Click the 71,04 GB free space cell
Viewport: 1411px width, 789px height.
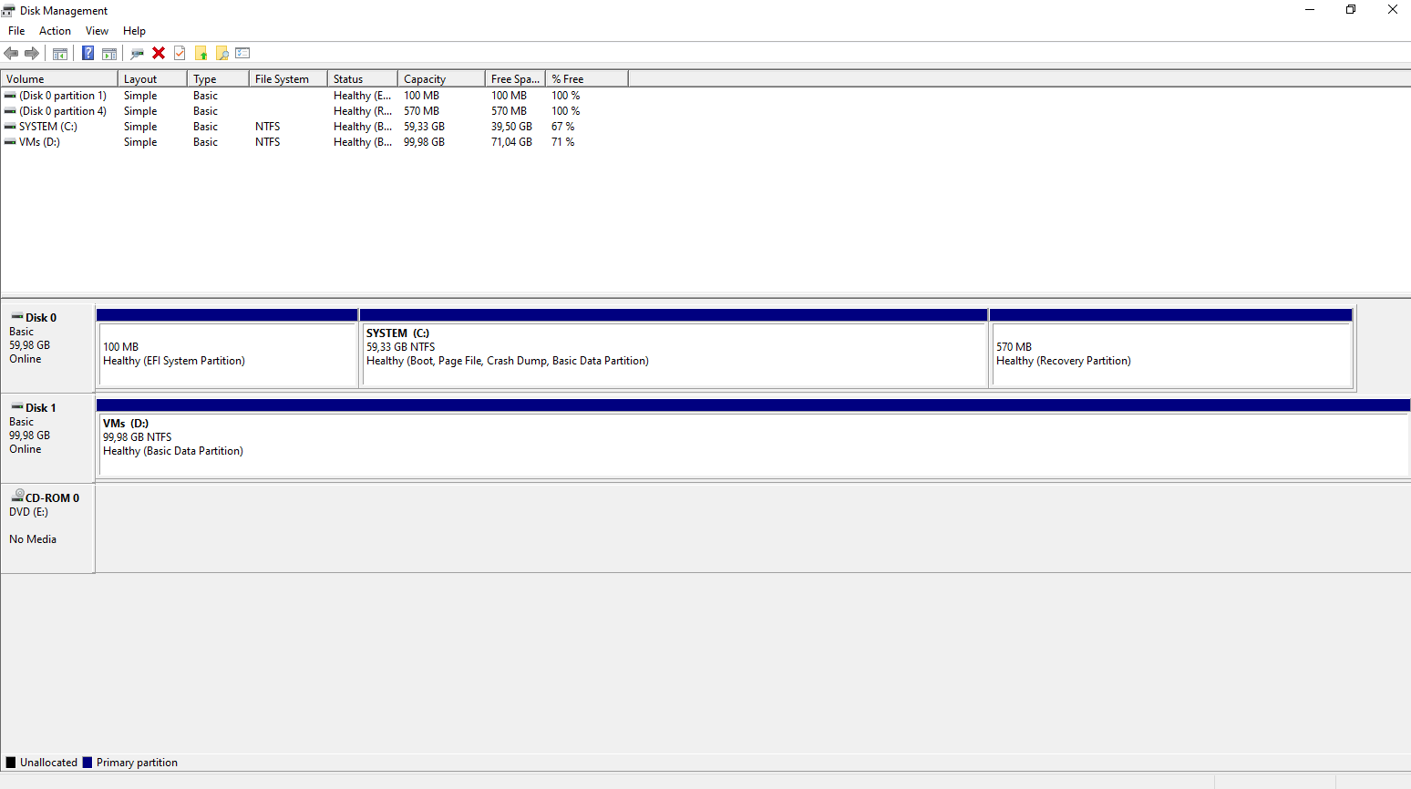[511, 142]
